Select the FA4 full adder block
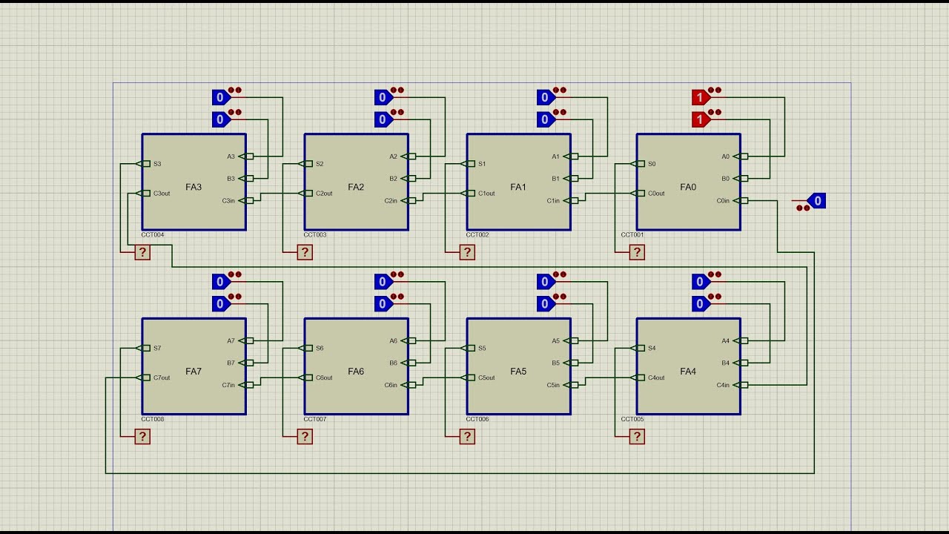This screenshot has width=949, height=534. tap(689, 366)
